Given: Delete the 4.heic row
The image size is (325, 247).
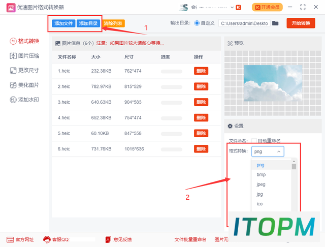Looking at the screenshot, I should tap(201, 117).
